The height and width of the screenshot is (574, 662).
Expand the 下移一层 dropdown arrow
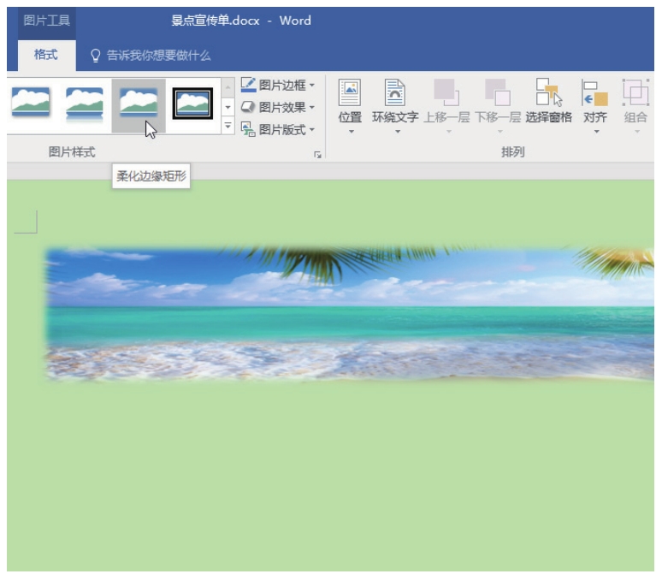pos(499,132)
